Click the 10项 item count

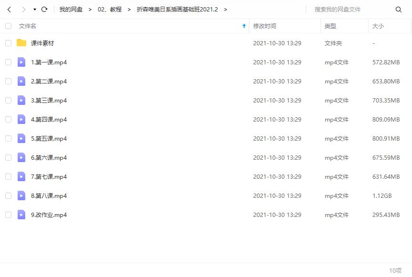(395, 270)
